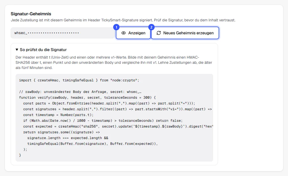Click the 'const timestamp' code line
Screen dimensions: 288x176
click(58, 115)
